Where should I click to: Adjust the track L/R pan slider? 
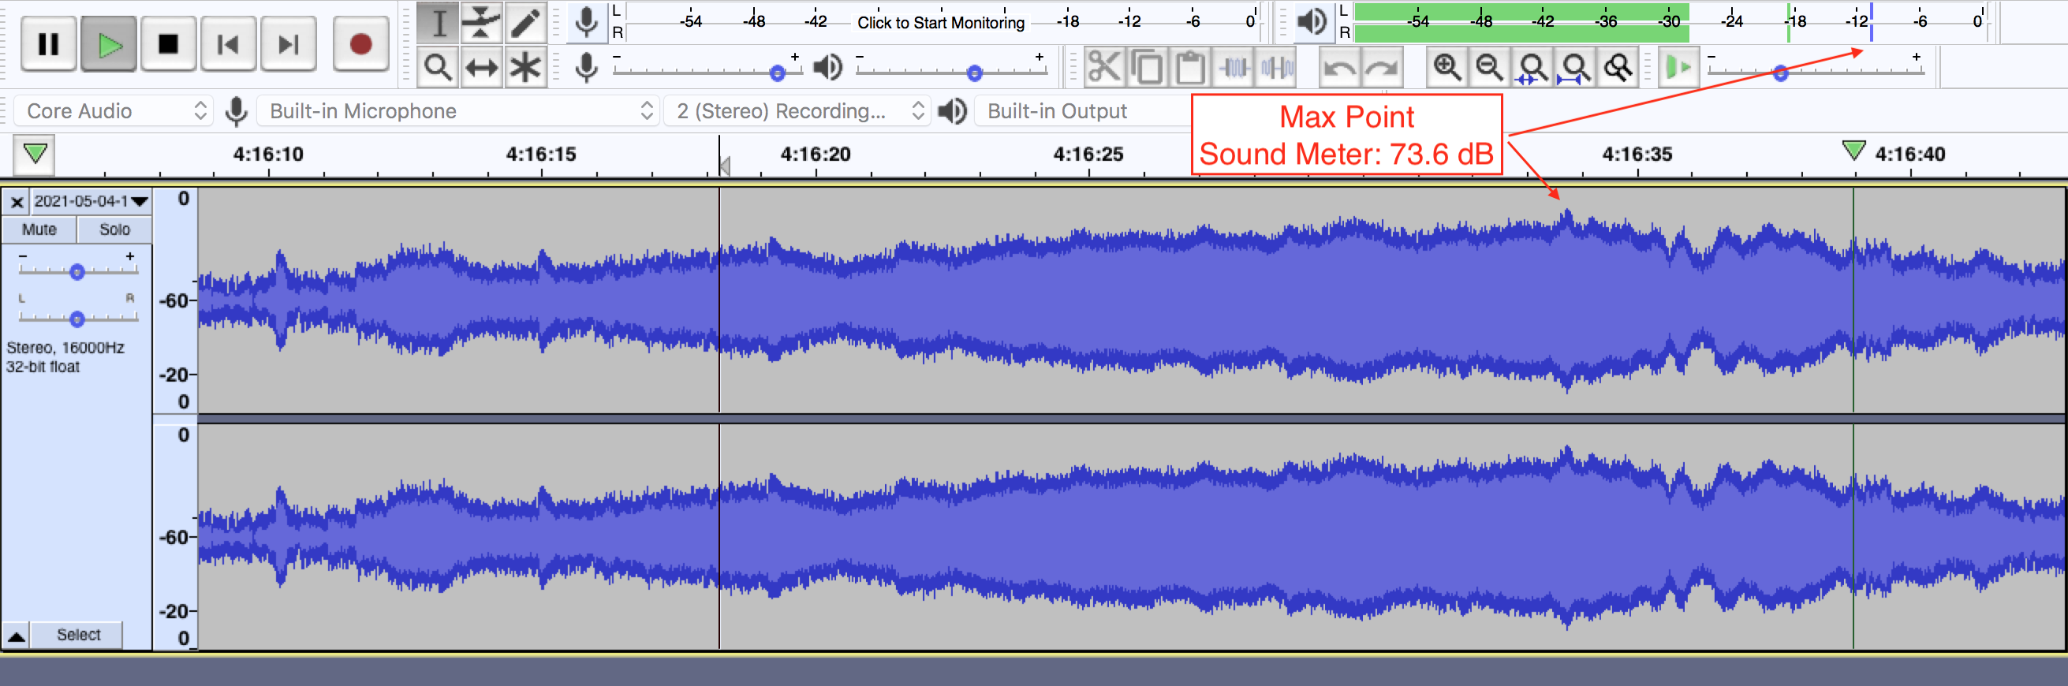tap(77, 319)
